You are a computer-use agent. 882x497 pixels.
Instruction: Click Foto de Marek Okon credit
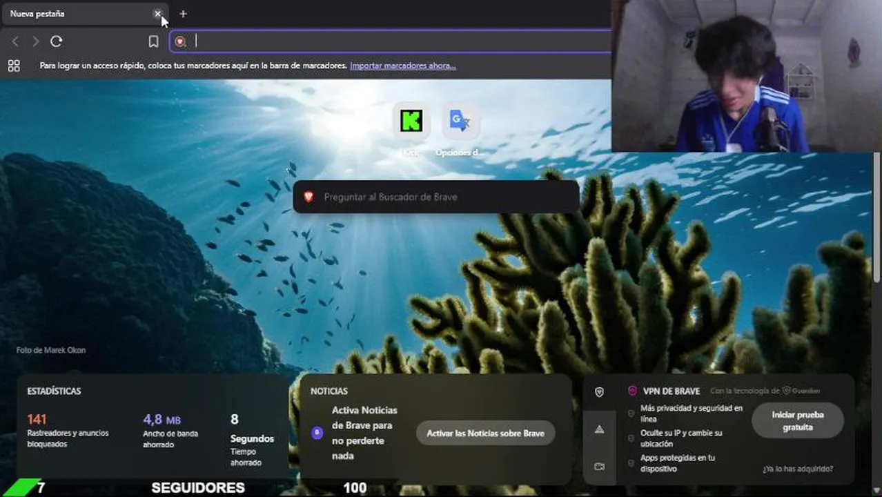[x=51, y=350]
